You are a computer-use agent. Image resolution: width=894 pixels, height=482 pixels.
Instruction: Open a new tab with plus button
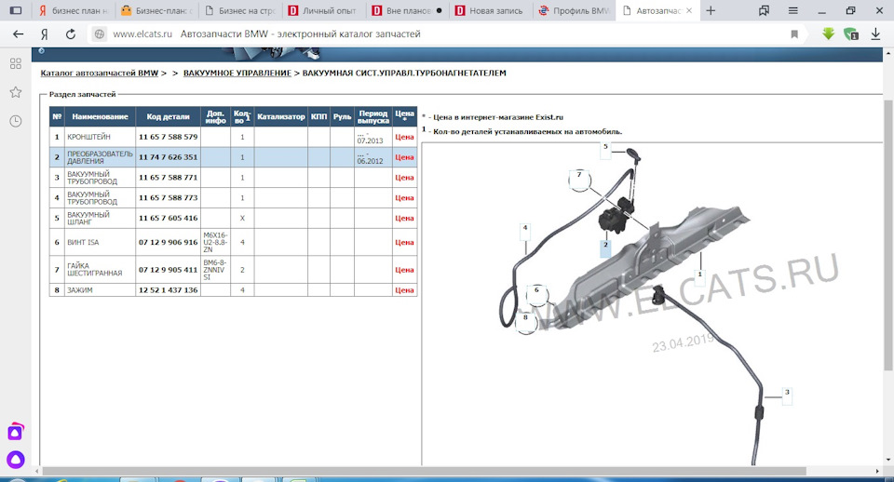pos(711,10)
